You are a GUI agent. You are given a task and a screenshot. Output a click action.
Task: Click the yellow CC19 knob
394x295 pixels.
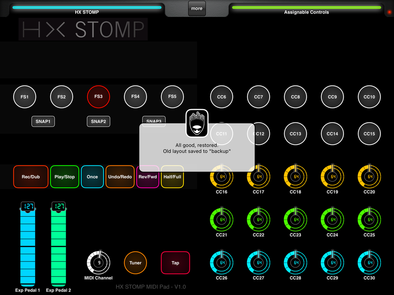pos(332,176)
